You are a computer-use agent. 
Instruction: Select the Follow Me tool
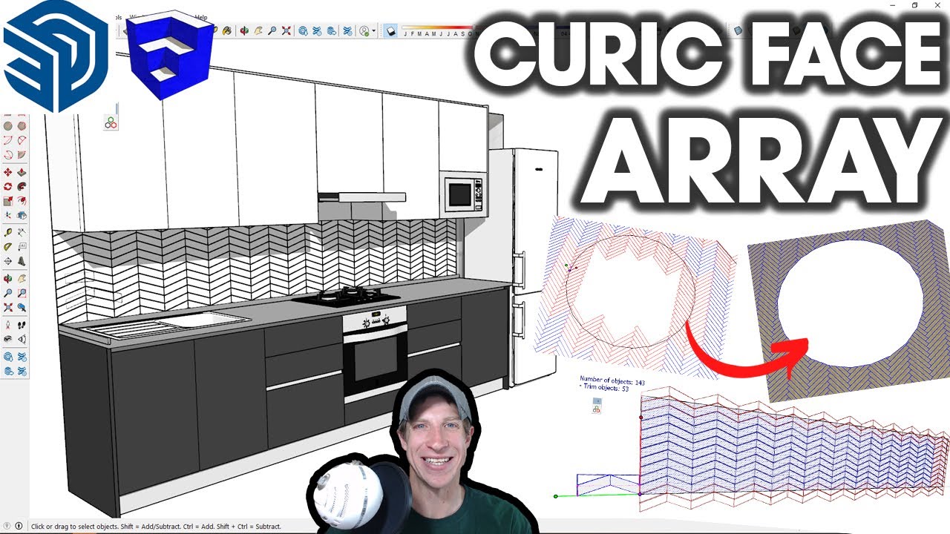22,187
